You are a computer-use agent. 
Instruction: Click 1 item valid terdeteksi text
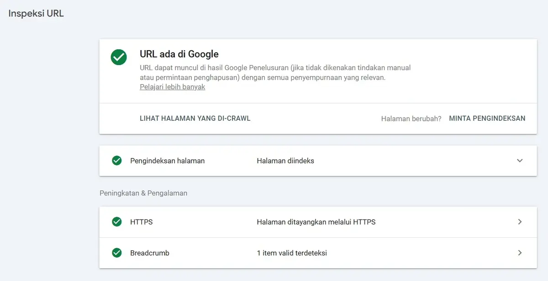(292, 253)
